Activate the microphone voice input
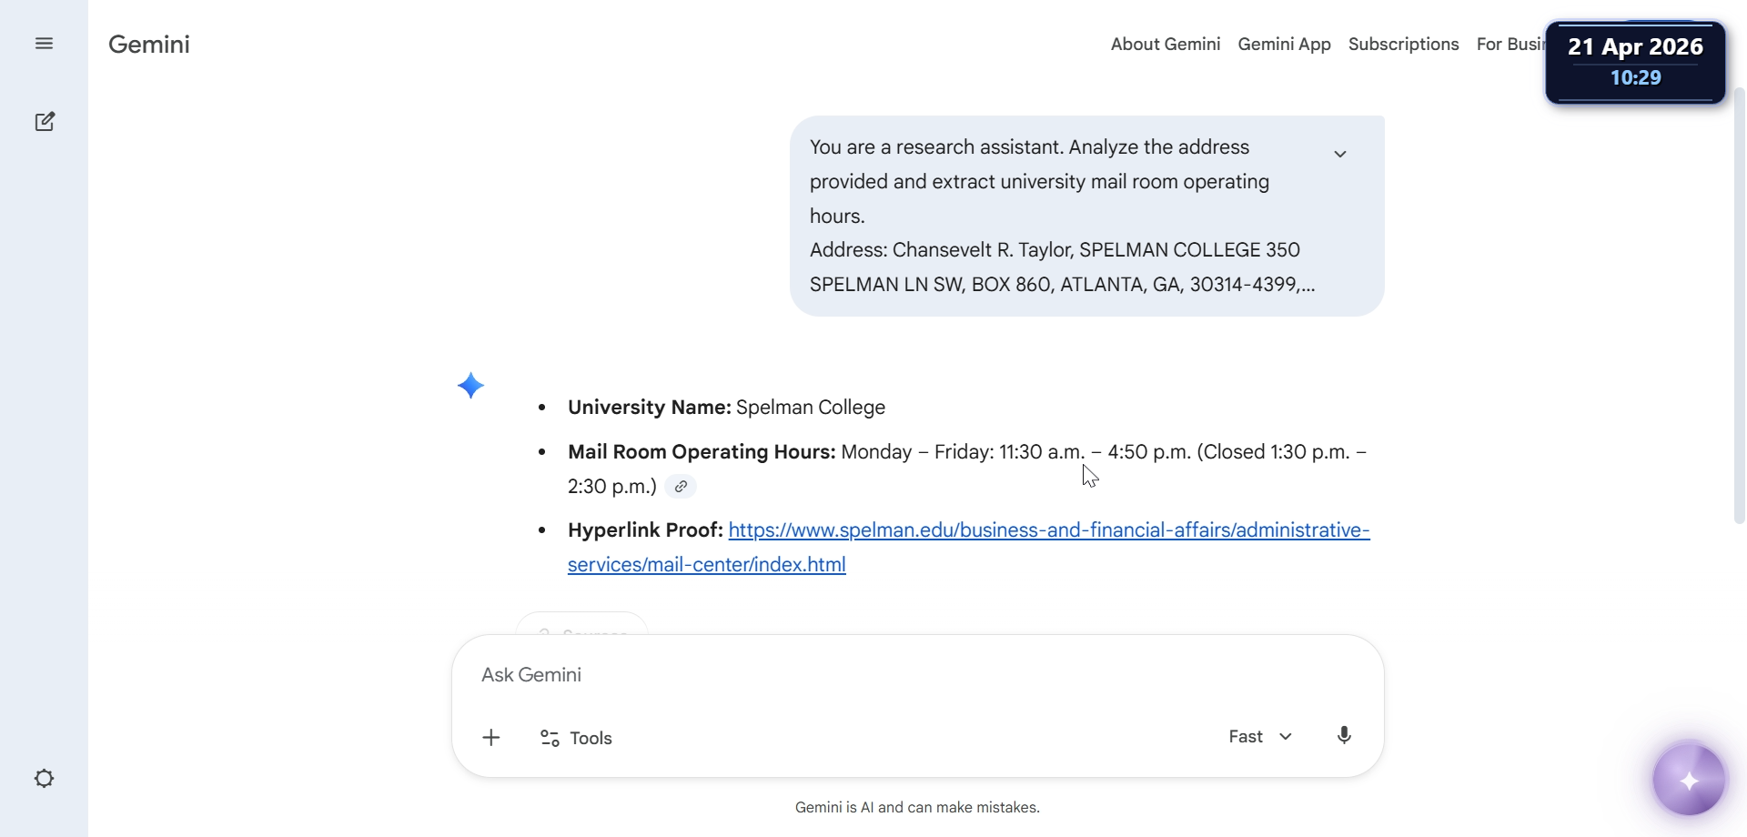 [1344, 736]
